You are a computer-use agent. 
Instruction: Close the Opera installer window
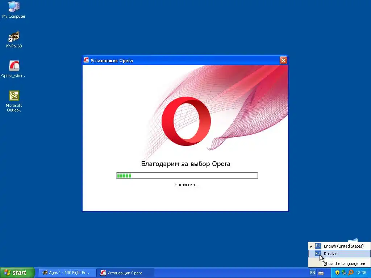pyautogui.click(x=283, y=60)
